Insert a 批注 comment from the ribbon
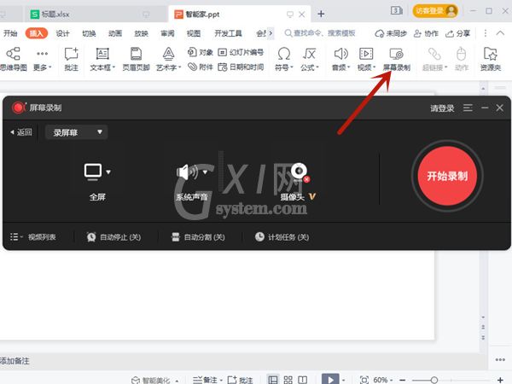 (71, 59)
